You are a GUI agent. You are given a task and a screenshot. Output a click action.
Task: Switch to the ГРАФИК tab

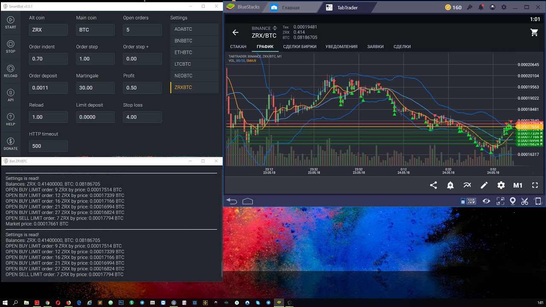[x=265, y=46]
